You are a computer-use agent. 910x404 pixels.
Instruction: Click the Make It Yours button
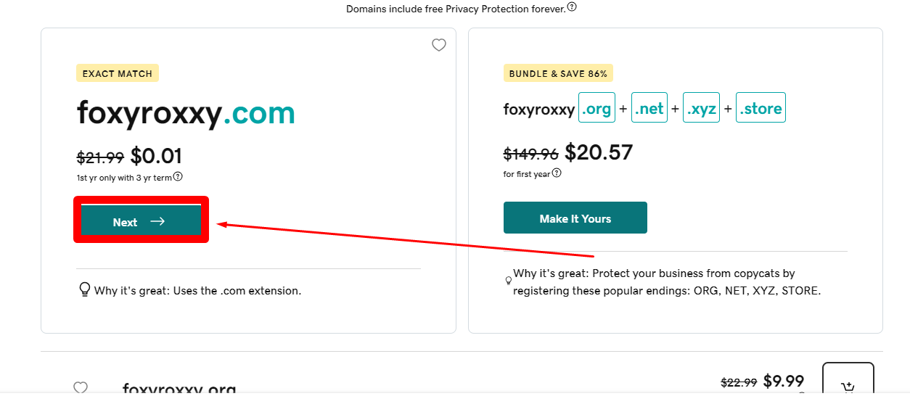click(x=575, y=218)
